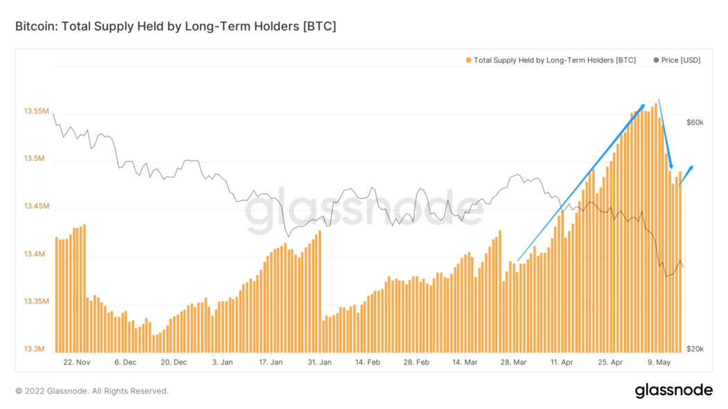This screenshot has width=728, height=409.
Task: Click the downward blue arrow head near May
Action: (670, 165)
